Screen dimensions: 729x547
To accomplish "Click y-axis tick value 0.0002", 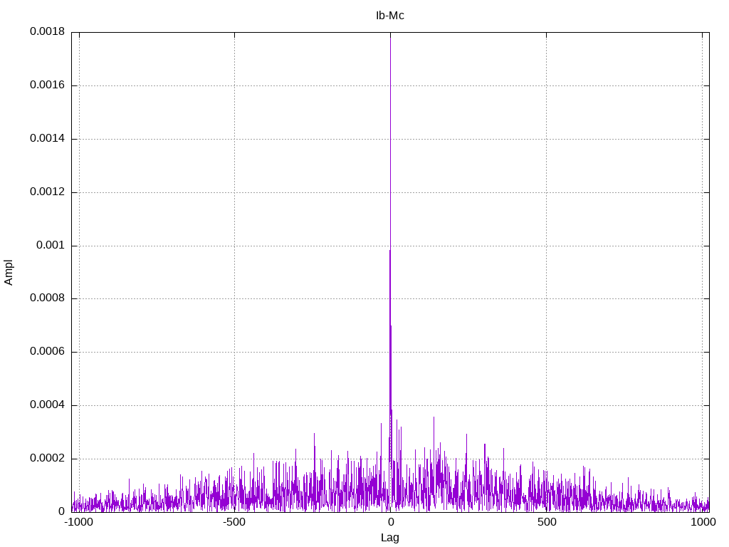I will click(x=48, y=458).
